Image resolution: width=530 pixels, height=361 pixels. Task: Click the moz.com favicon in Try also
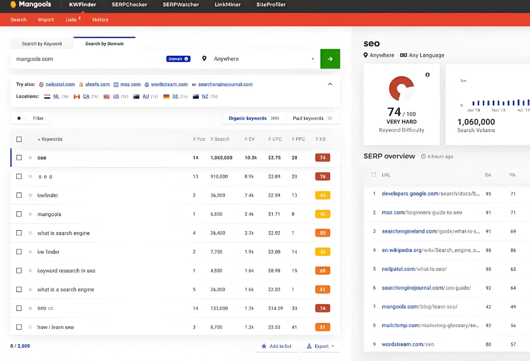(116, 84)
